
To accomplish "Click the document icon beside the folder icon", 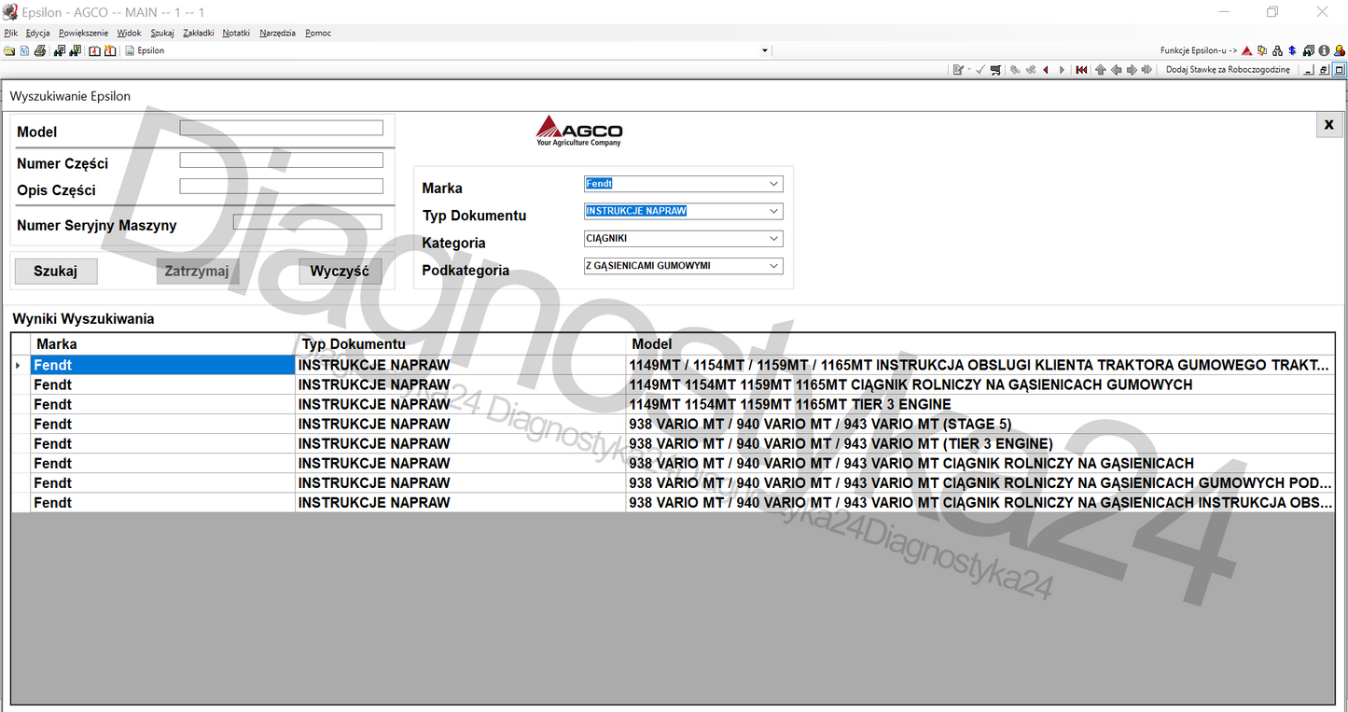I will [x=24, y=50].
